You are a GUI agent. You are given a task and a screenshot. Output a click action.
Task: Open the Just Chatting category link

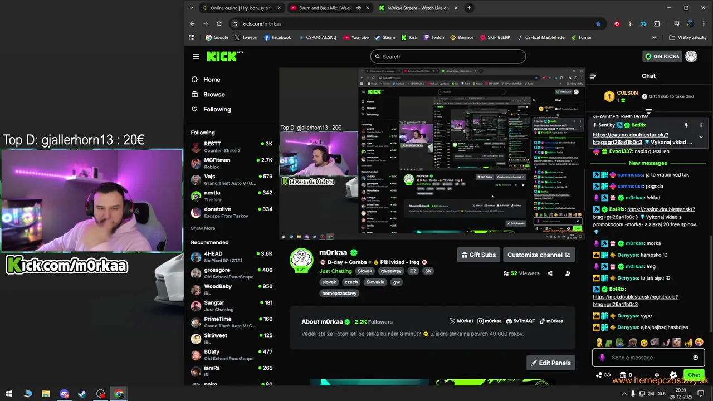335,271
